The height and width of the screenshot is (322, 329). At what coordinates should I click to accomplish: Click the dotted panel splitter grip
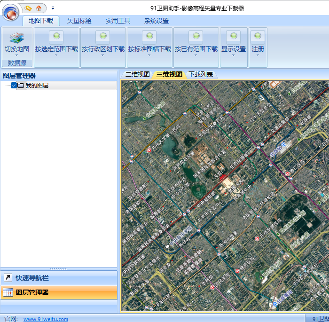point(58,269)
